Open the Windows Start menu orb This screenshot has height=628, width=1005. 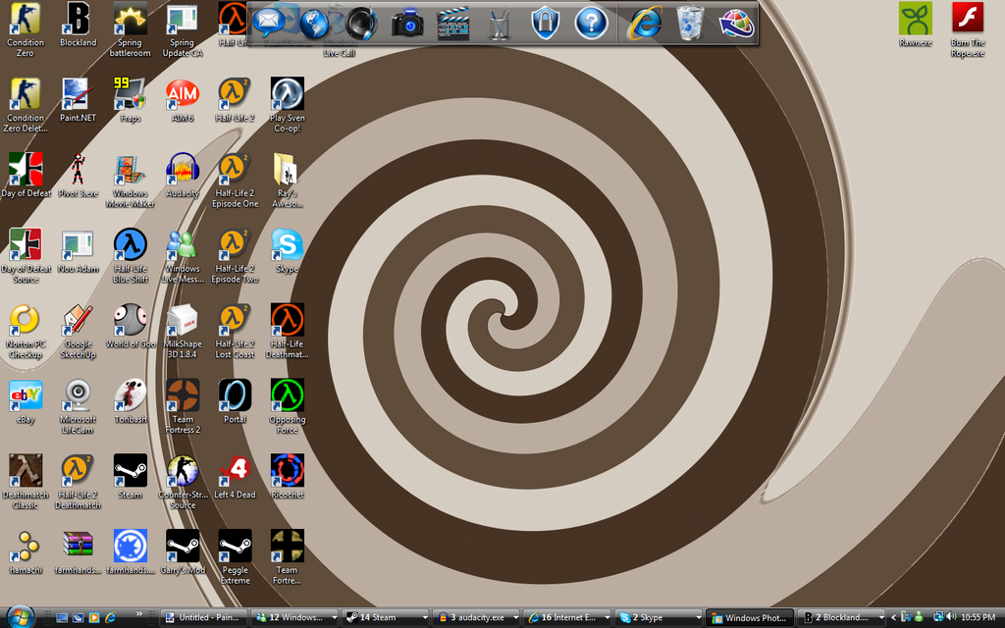pos(20,616)
